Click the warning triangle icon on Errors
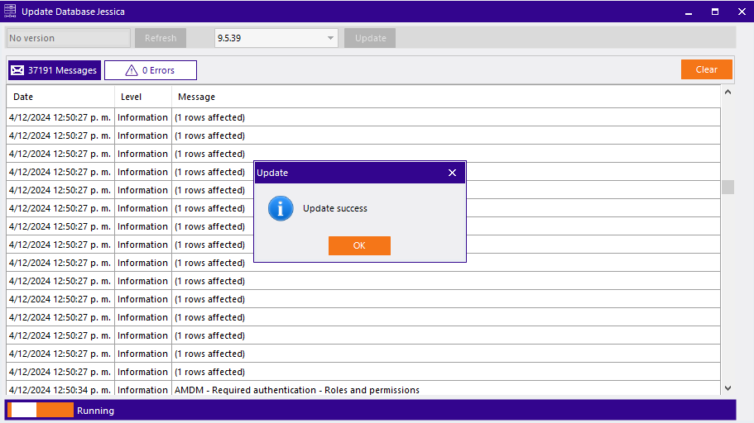Screen dimensions: 754x423 [131, 70]
